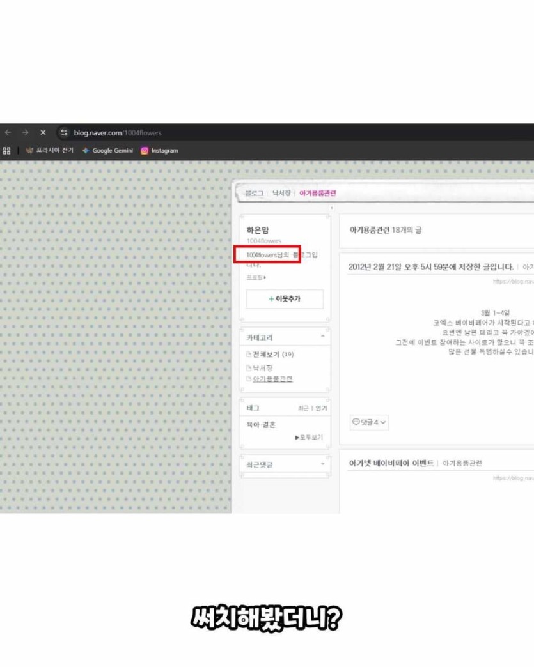Open the apps grid icon in bookmarks bar

point(7,151)
